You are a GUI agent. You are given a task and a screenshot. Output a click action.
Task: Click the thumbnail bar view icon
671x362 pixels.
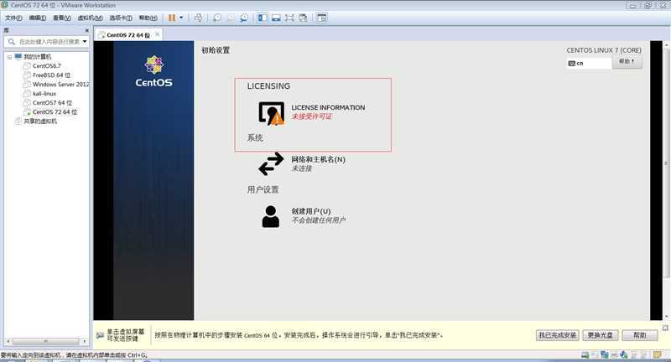tap(276, 18)
